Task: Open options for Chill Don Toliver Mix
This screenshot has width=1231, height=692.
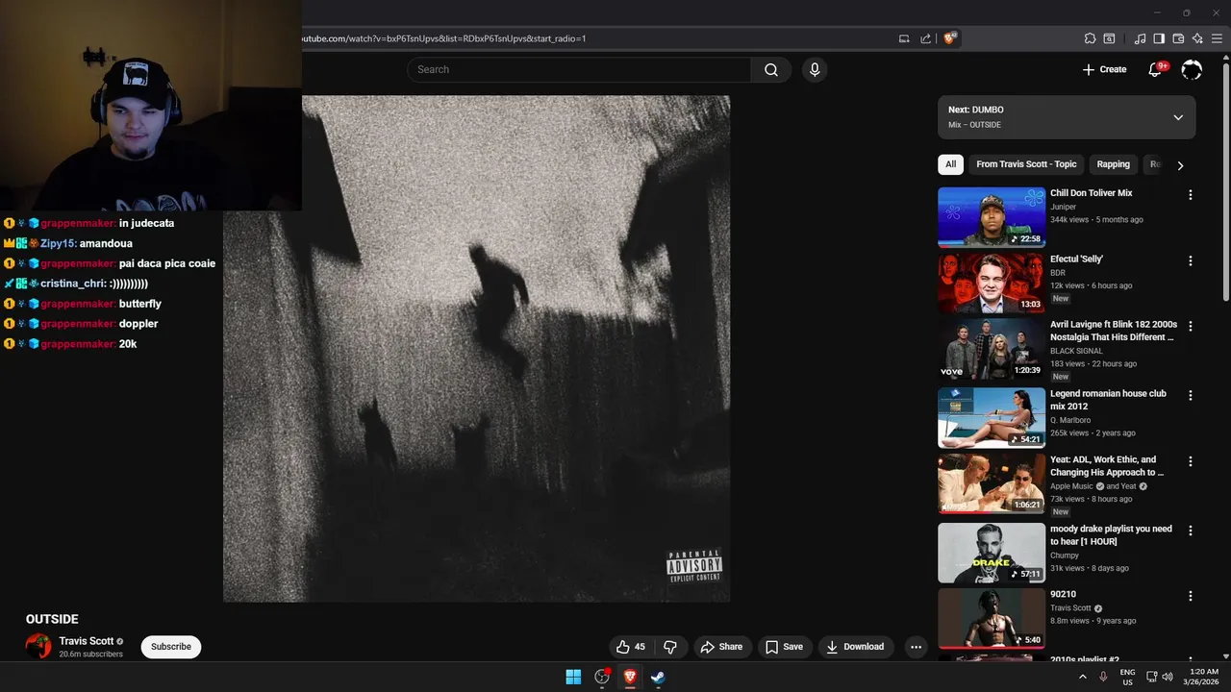Action: tap(1190, 195)
